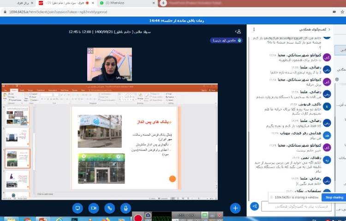Click the send message arrow icon
346x221 pixels.
(x=254, y=206)
